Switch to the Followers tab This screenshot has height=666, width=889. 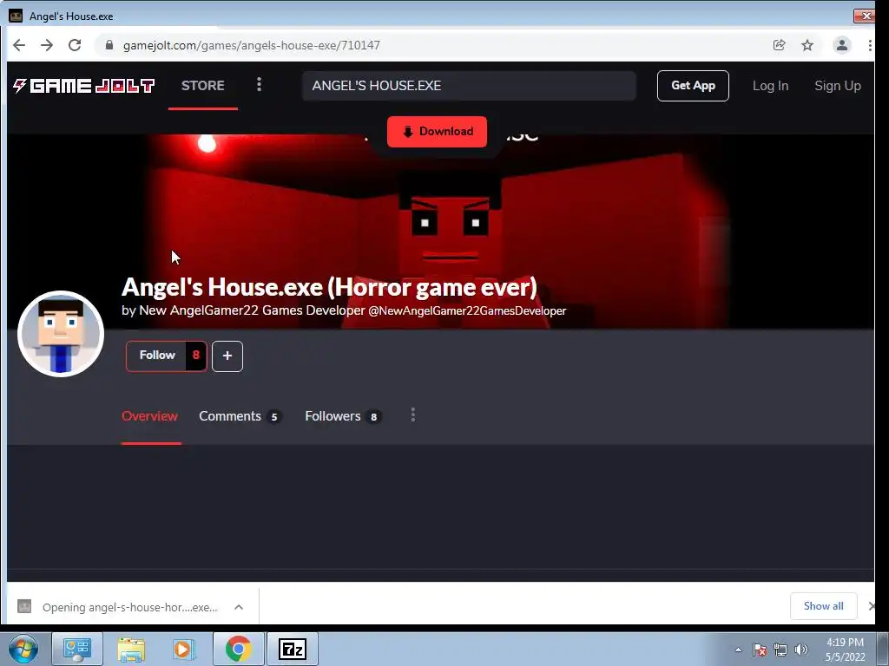coord(343,416)
